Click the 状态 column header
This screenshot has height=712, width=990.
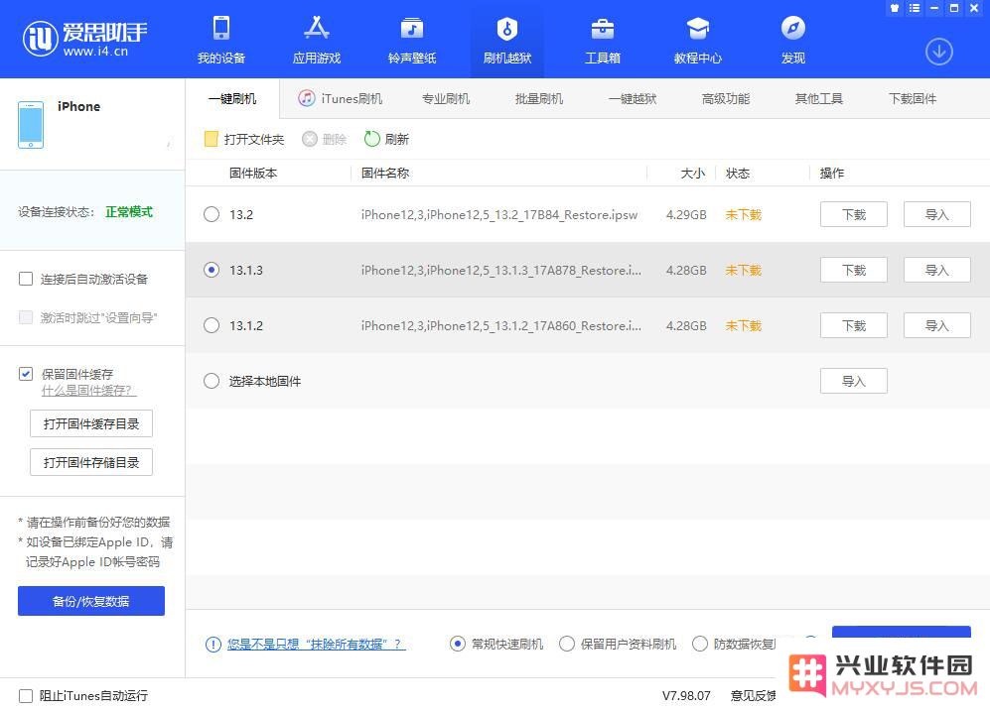coord(738,173)
